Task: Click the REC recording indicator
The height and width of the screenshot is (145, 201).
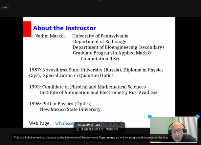Action: point(5,8)
